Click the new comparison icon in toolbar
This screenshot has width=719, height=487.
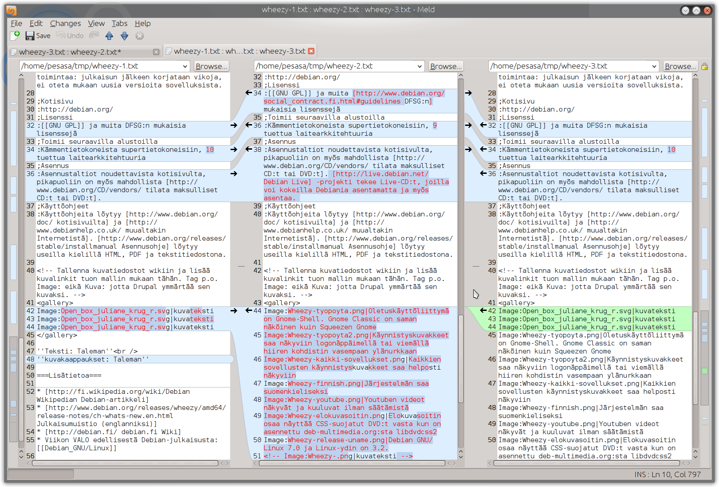[15, 35]
